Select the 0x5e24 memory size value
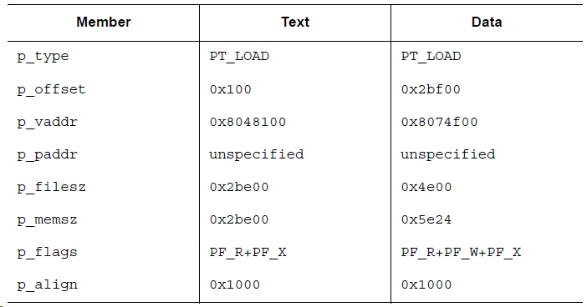Viewport: 587px width, 307px height. [426, 219]
